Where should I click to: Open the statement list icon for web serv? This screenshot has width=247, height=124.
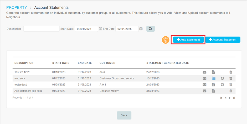click(214, 78)
